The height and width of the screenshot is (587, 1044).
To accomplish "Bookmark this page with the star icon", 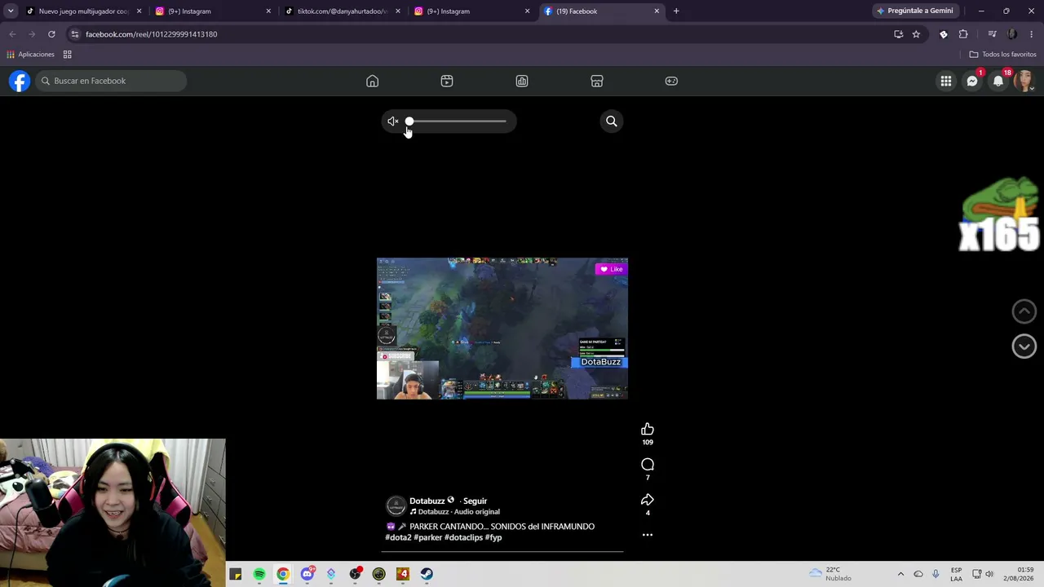I will coord(916,34).
